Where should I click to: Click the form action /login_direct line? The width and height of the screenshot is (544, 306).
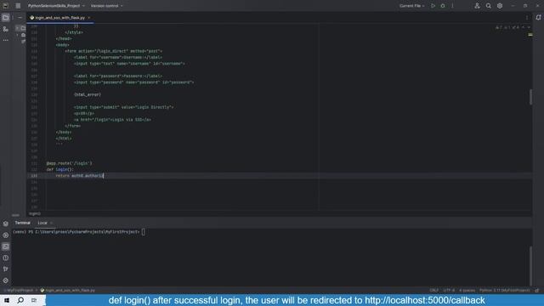[x=113, y=51]
